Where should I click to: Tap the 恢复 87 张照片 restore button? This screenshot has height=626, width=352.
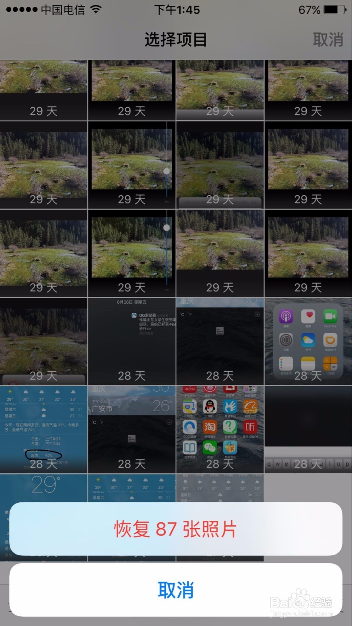click(x=176, y=529)
